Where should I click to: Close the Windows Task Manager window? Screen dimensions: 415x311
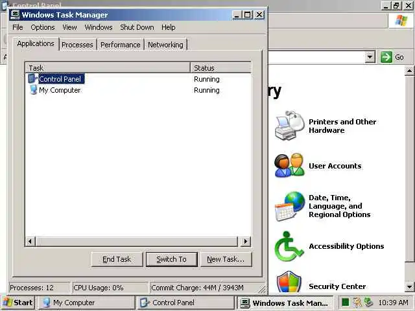[x=259, y=15]
